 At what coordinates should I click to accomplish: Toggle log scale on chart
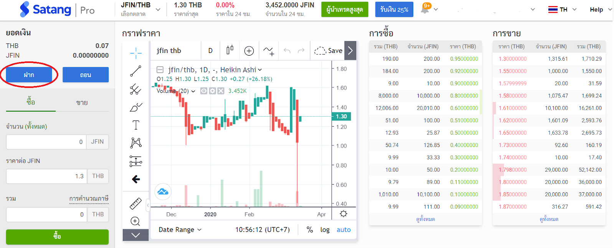(325, 230)
